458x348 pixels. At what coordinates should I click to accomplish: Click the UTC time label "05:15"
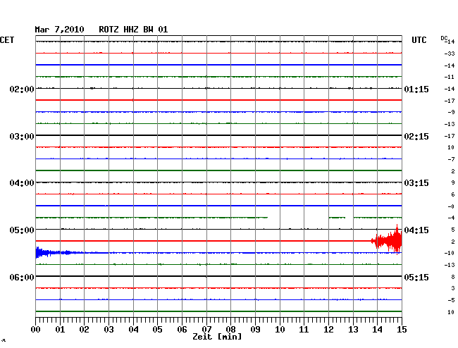[416, 277]
